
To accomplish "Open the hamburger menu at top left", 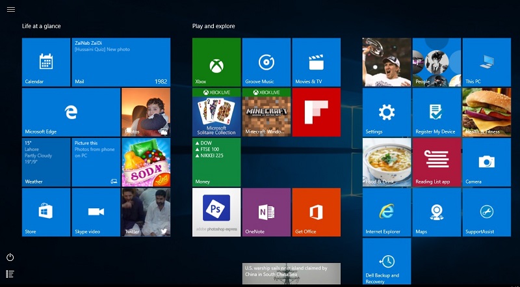I will point(11,9).
